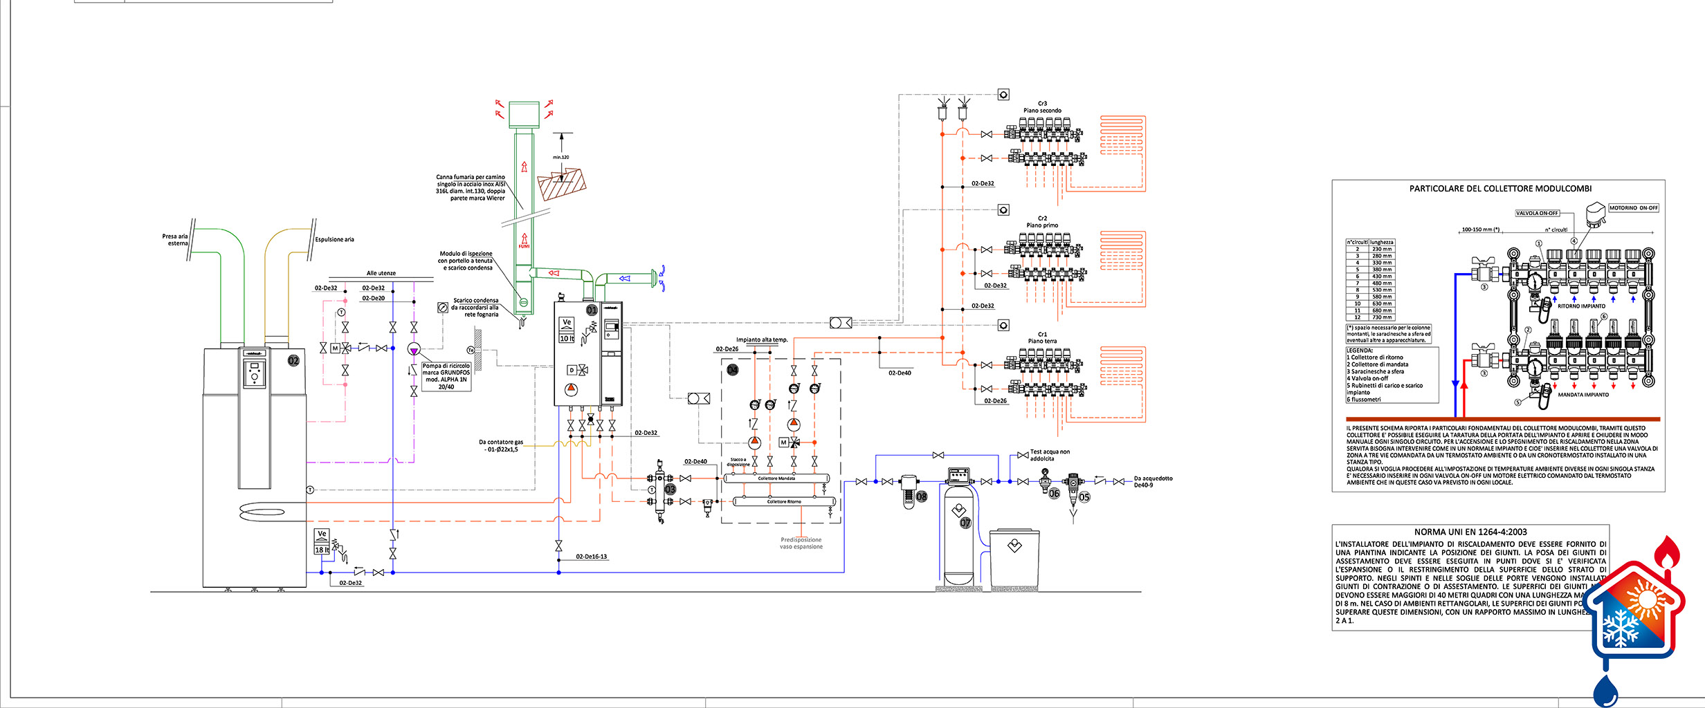Screen dimensions: 1705x708
Task: Select the '2 230 mm' table row
Action: (x=1370, y=249)
